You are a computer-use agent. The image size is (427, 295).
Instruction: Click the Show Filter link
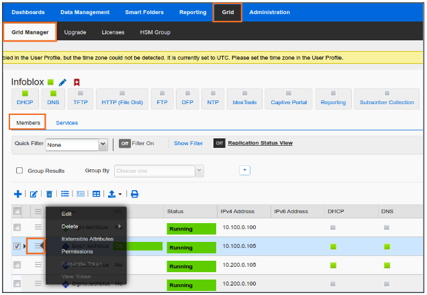(188, 143)
